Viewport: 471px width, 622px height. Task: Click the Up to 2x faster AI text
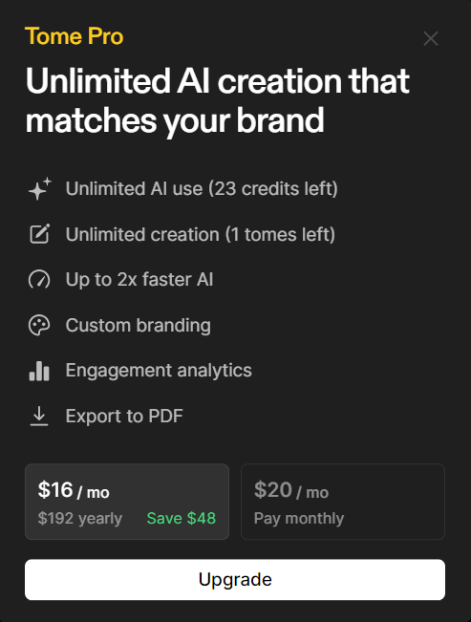(139, 280)
